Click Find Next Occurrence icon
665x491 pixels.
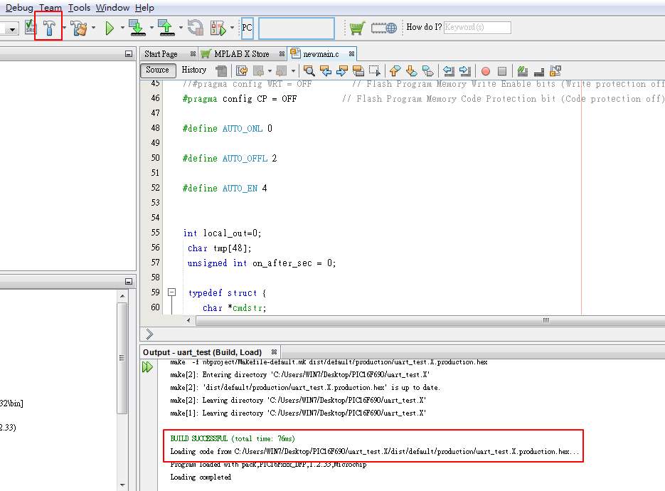click(x=342, y=71)
